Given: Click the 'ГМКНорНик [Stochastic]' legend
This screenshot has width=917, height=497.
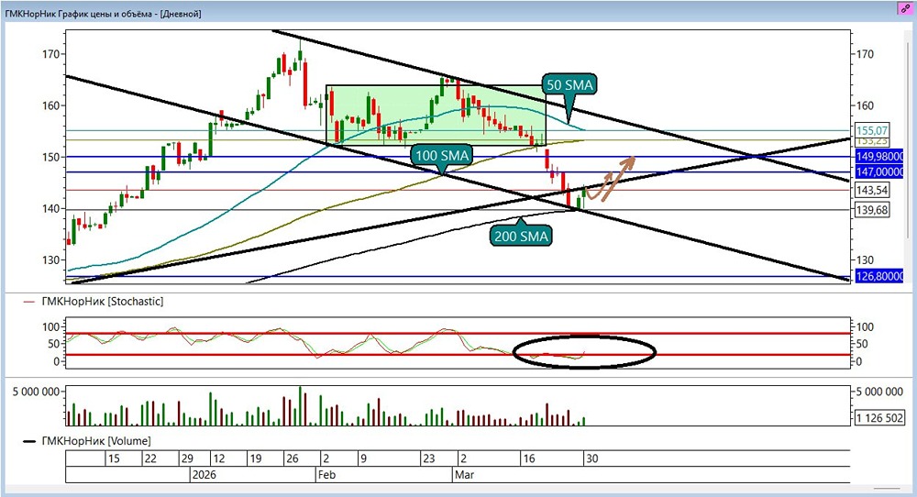Looking at the screenshot, I should pos(103,302).
